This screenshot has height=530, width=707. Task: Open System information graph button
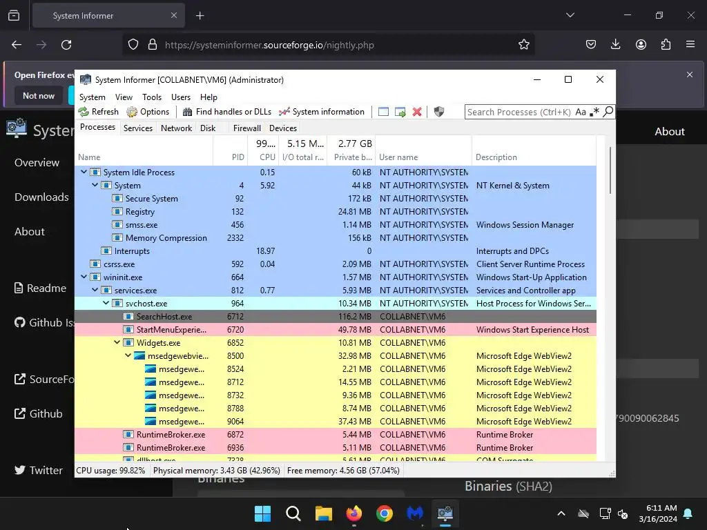(322, 112)
